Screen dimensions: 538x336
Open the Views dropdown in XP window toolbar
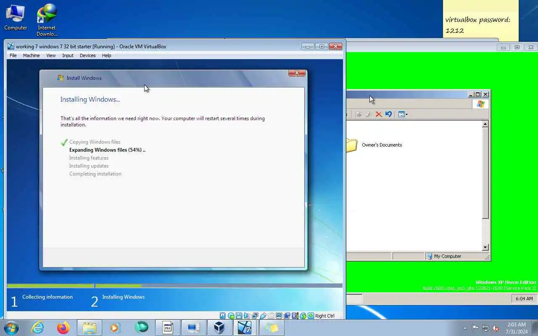click(x=403, y=114)
